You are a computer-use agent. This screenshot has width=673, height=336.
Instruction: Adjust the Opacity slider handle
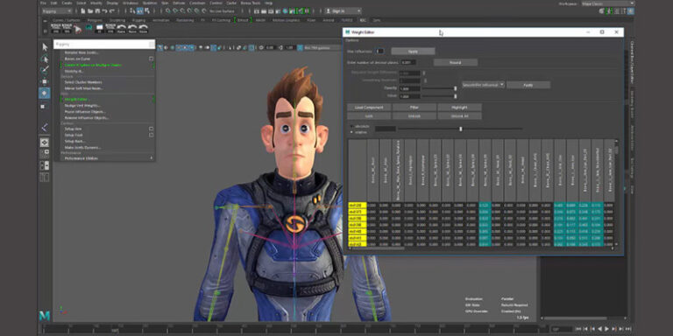click(456, 88)
